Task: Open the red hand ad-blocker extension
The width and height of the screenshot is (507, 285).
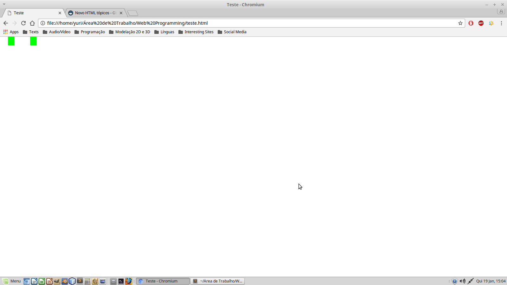Action: pos(471,23)
